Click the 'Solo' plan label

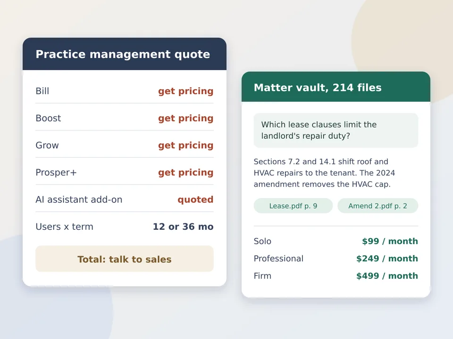coord(262,241)
